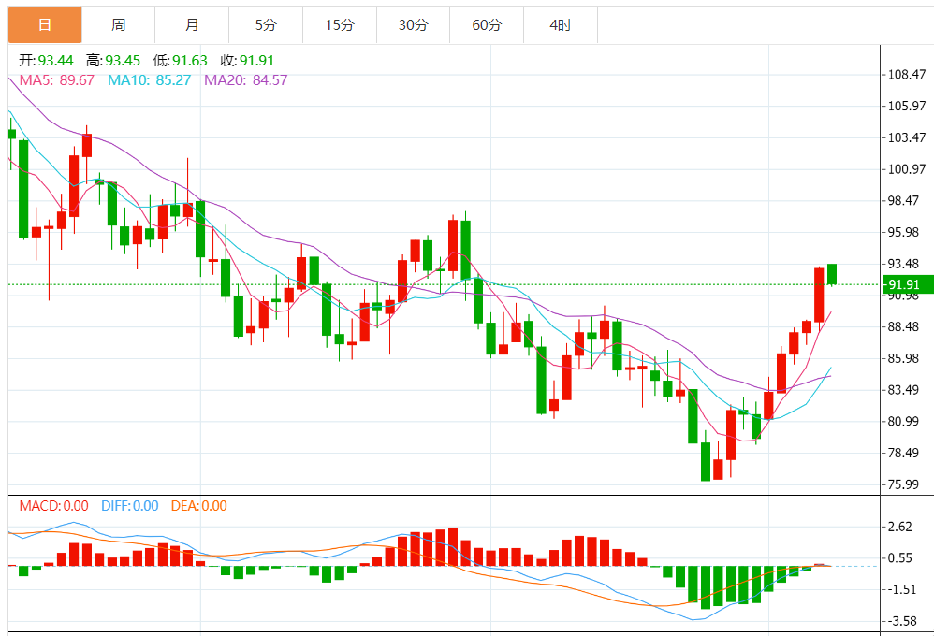Select the 日 daily chart tab
The image size is (934, 636).
point(45,25)
